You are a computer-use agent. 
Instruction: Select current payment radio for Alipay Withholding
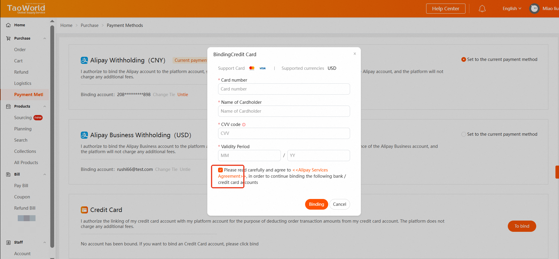tap(464, 59)
